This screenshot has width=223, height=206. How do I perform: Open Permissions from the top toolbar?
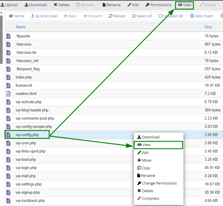(x=158, y=5)
